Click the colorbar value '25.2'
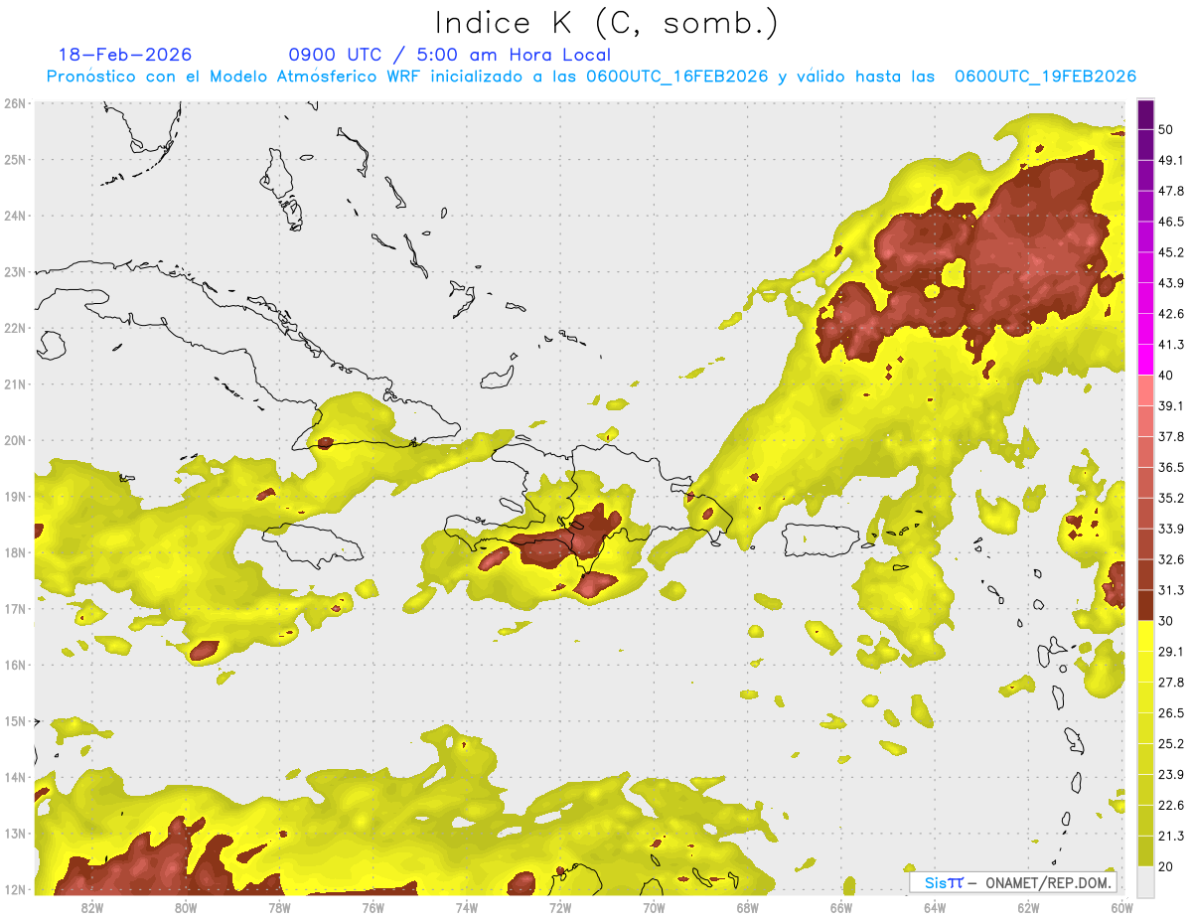 (1170, 744)
